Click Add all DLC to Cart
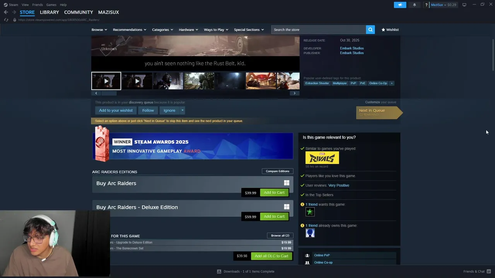 click(271, 256)
